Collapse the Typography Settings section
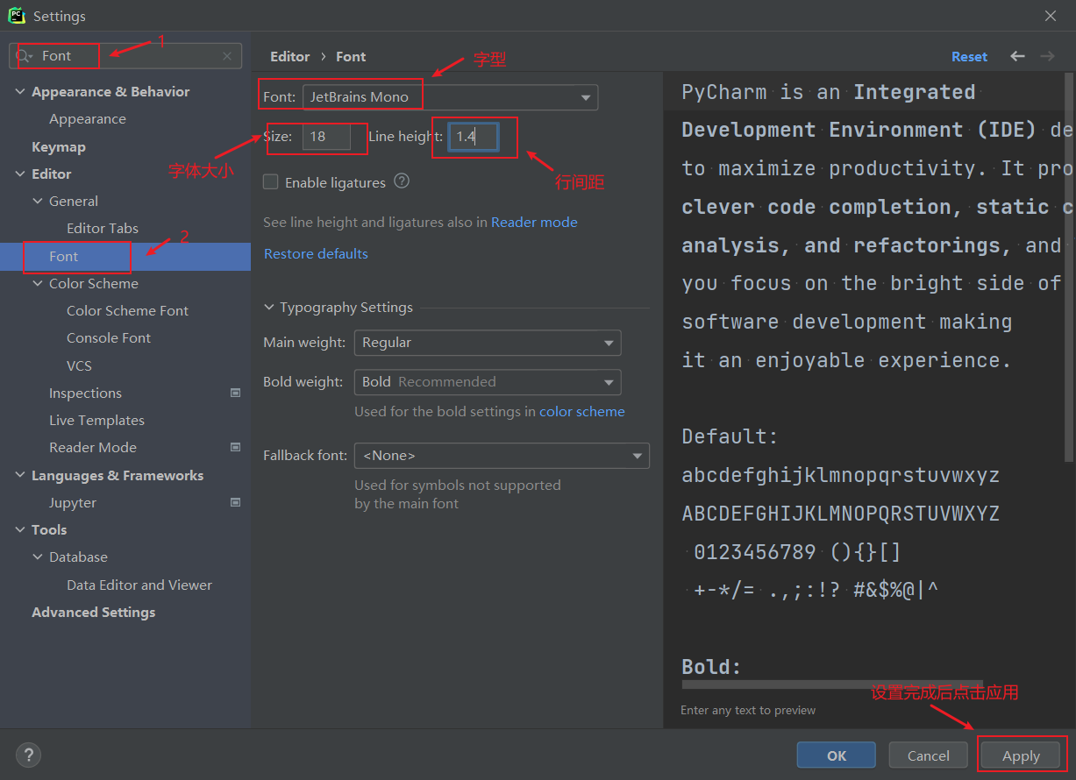Viewport: 1076px width, 780px height. click(x=269, y=308)
